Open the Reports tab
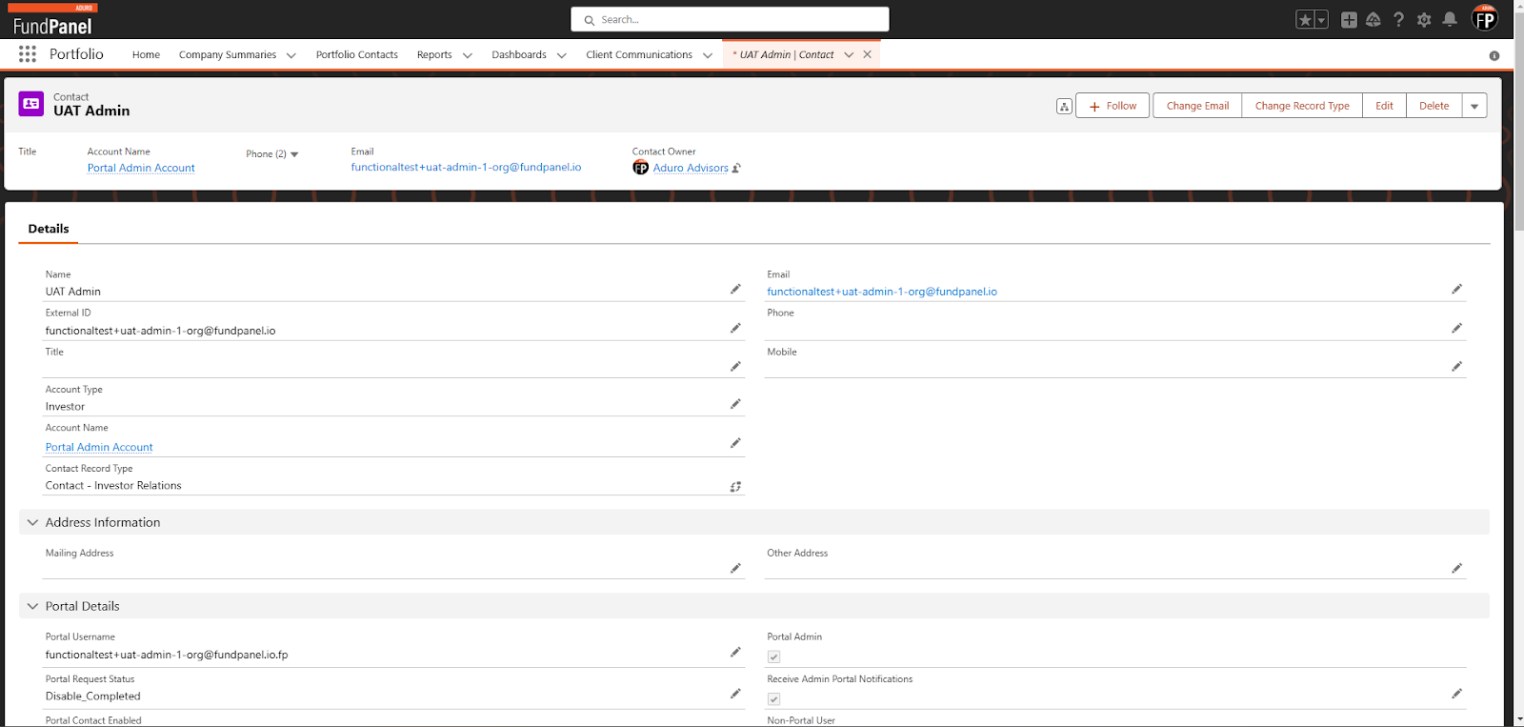 [x=434, y=54]
